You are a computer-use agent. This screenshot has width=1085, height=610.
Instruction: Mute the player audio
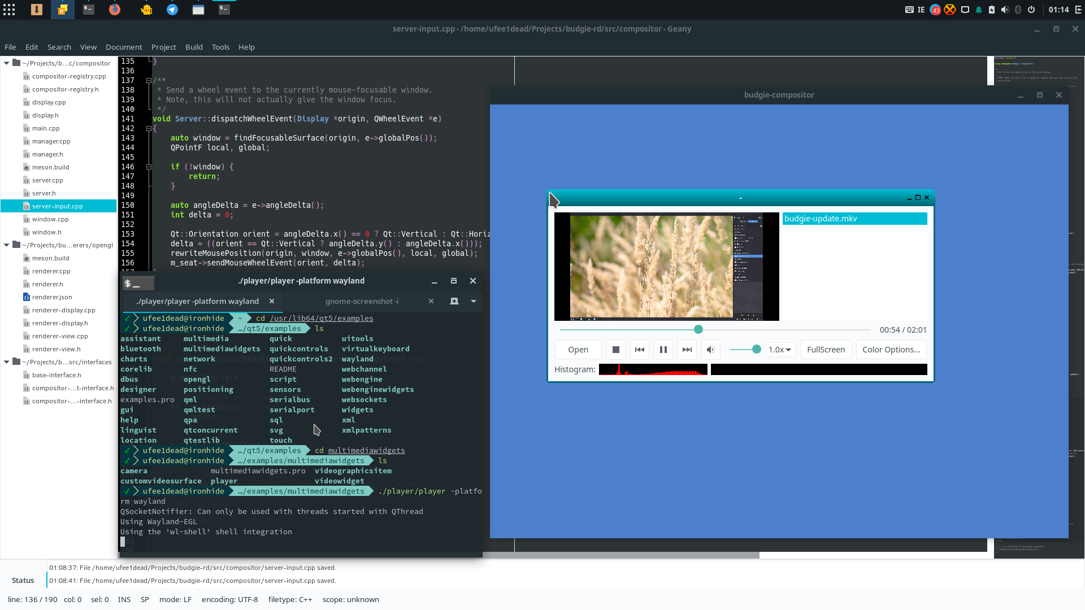coord(711,350)
